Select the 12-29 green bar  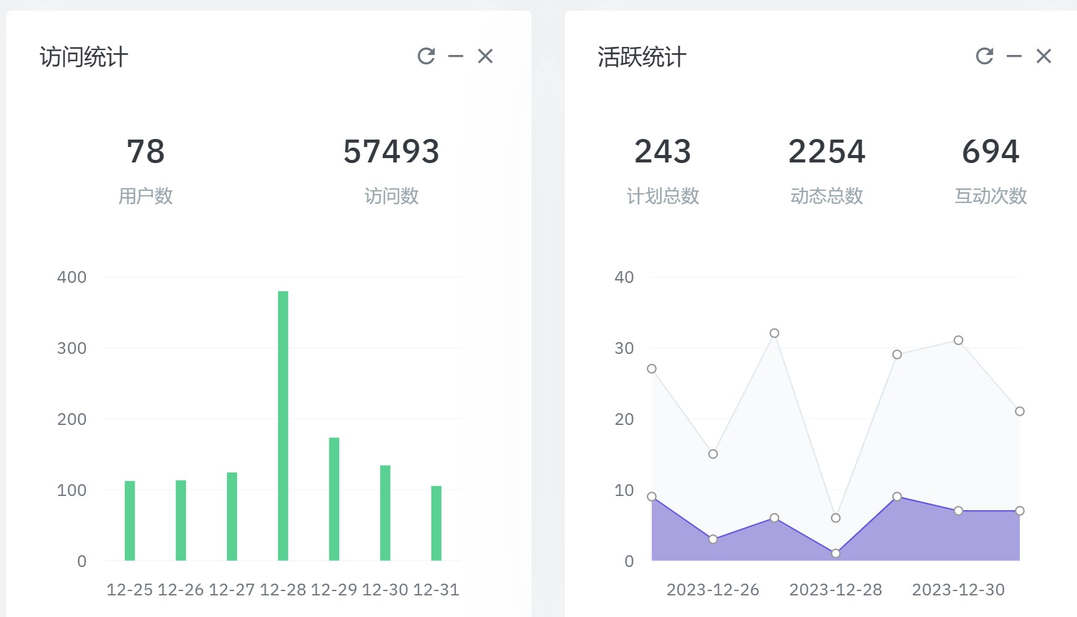click(334, 499)
